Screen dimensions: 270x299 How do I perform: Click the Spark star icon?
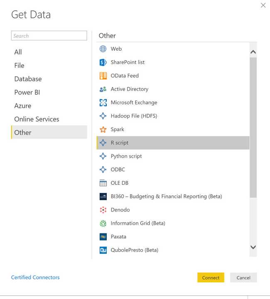pos(103,130)
